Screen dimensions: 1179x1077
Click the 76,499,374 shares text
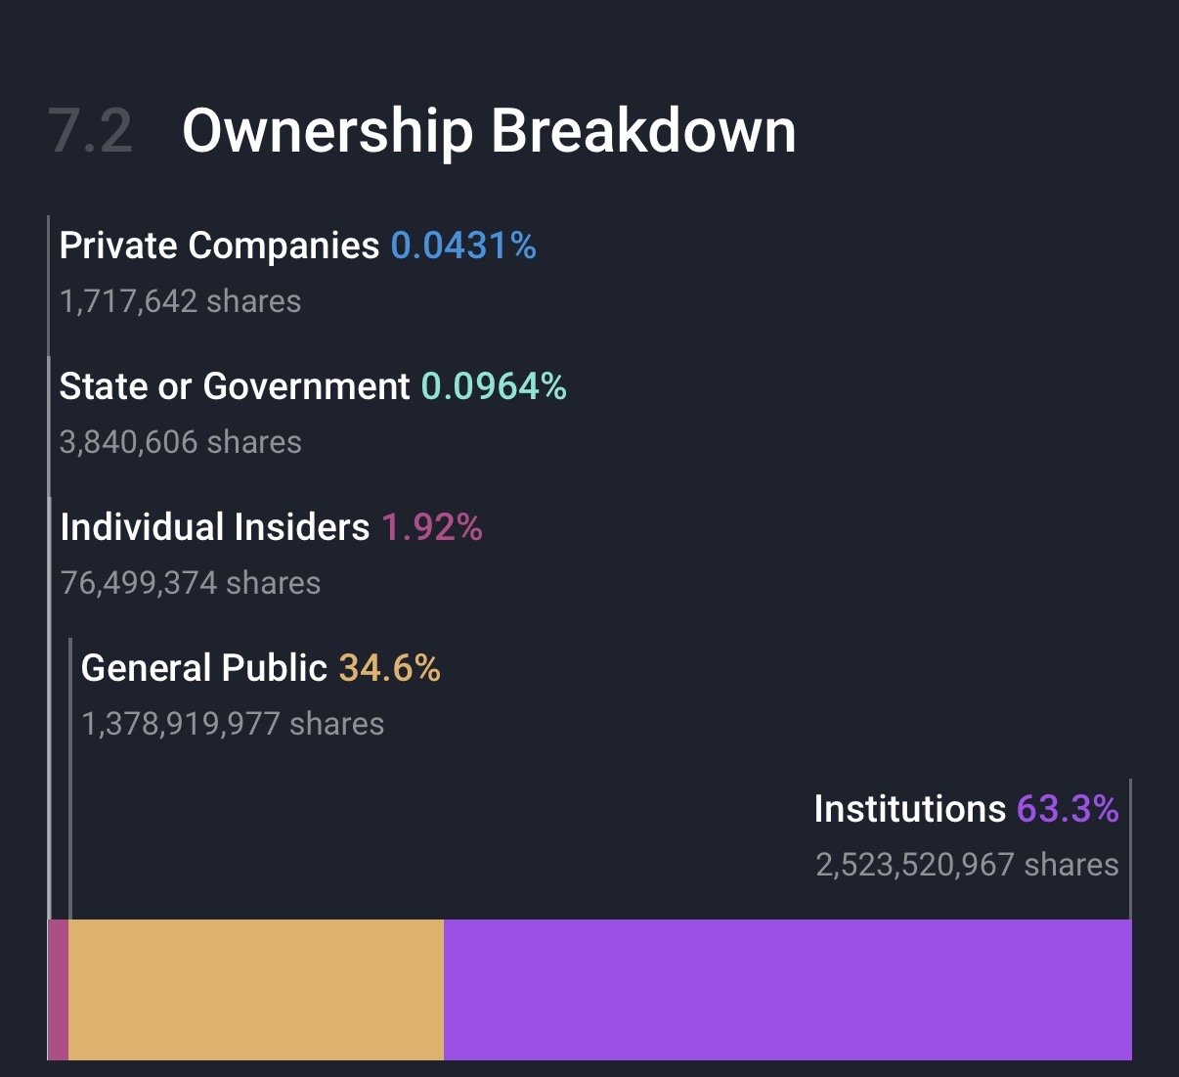[190, 583]
